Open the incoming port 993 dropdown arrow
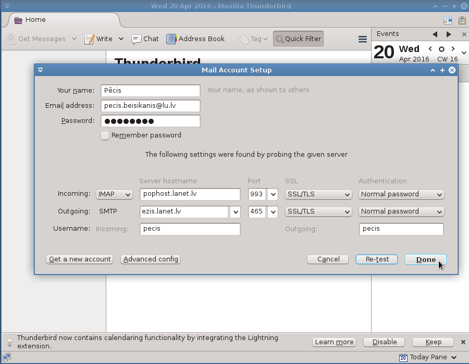469x364 pixels. coord(273,195)
